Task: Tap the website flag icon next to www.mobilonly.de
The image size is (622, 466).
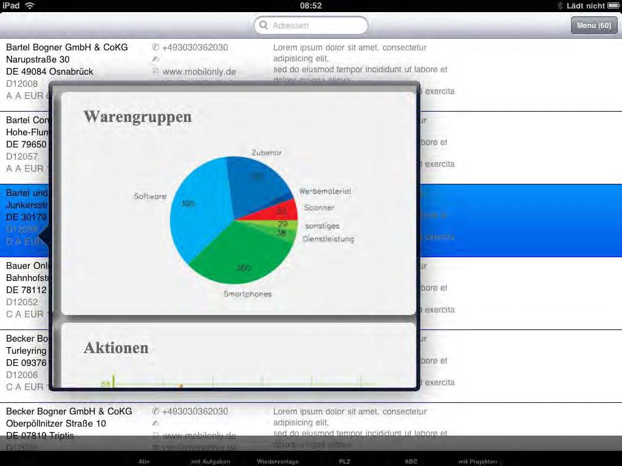Action: 155,72
